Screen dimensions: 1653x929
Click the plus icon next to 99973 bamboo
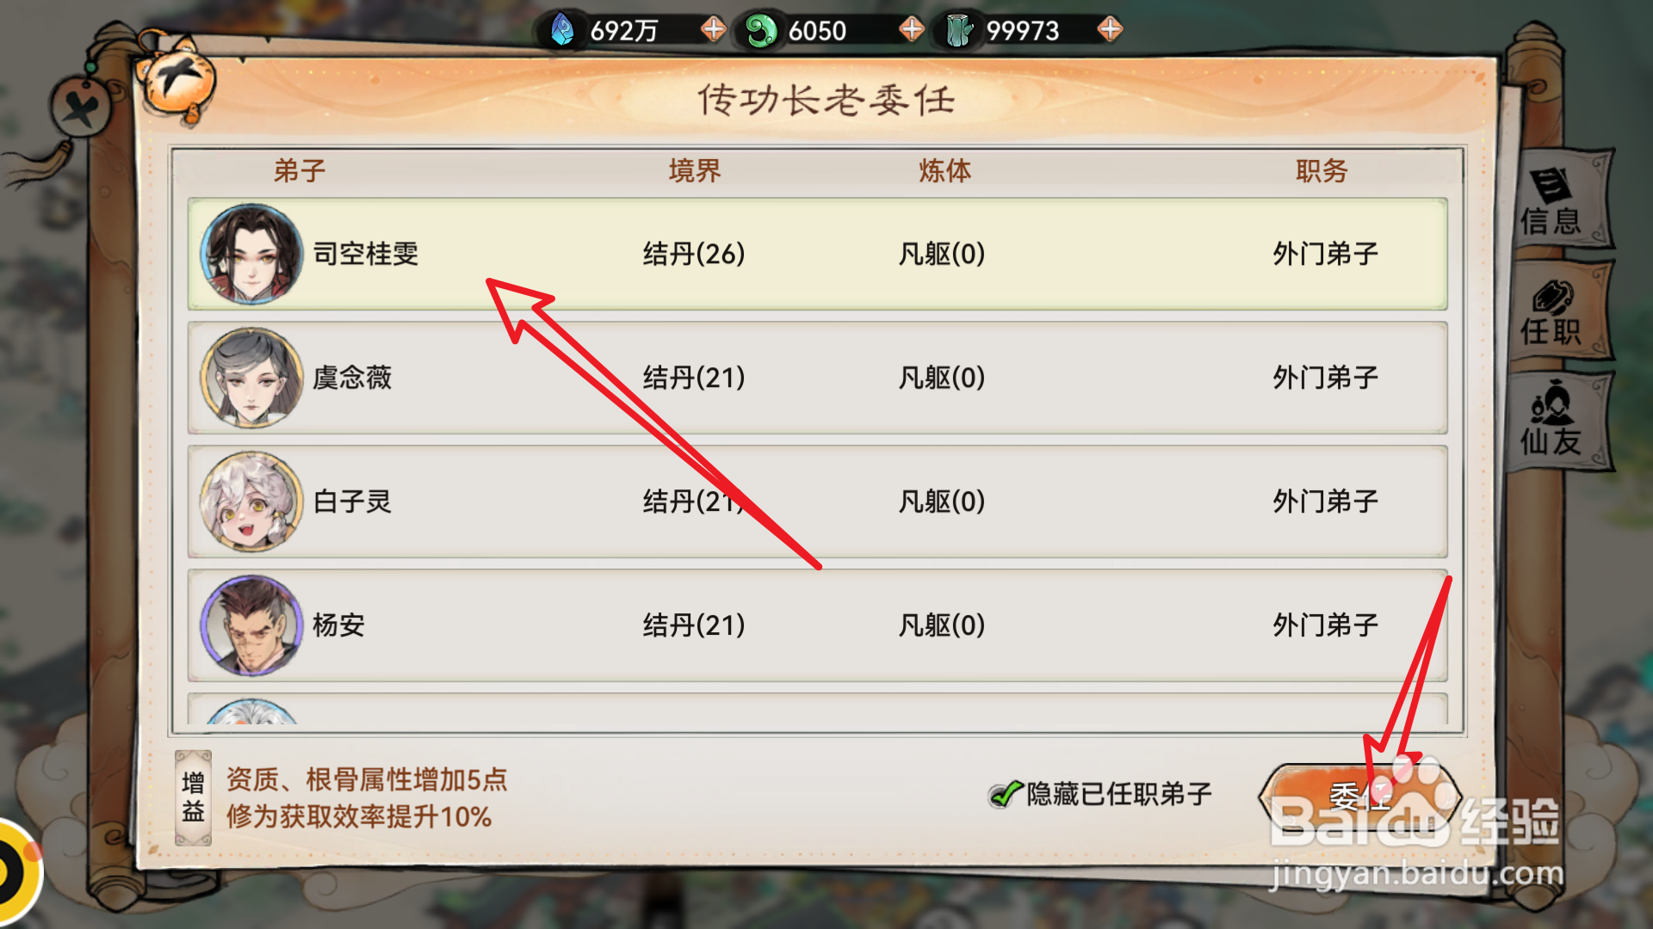(x=1110, y=29)
